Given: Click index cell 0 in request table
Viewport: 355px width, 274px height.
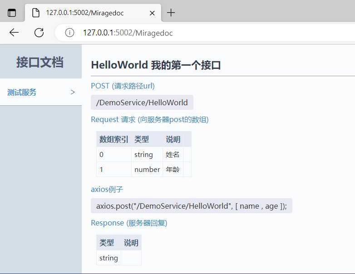Looking at the screenshot, I should [114, 155].
